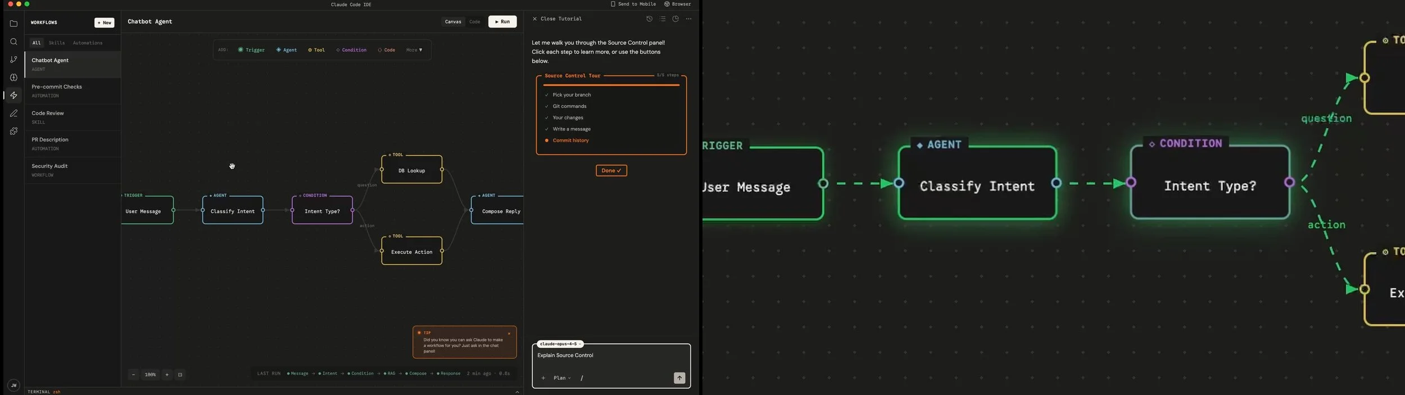Open the Security Audit workflow

(x=72, y=170)
